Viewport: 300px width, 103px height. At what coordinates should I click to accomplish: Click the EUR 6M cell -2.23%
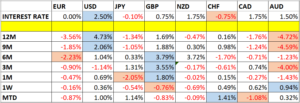tap(67, 57)
